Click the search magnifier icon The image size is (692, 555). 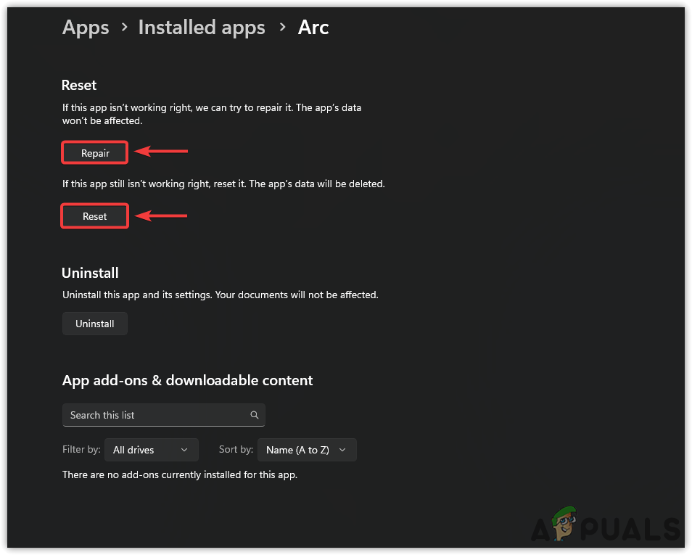pyautogui.click(x=254, y=415)
